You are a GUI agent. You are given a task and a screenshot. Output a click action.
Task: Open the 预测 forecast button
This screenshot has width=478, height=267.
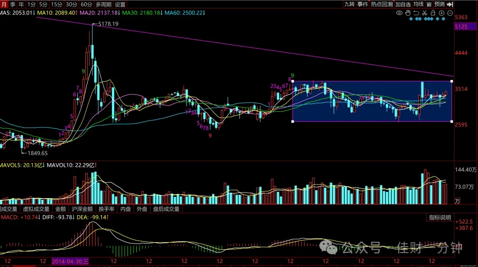point(439,4)
